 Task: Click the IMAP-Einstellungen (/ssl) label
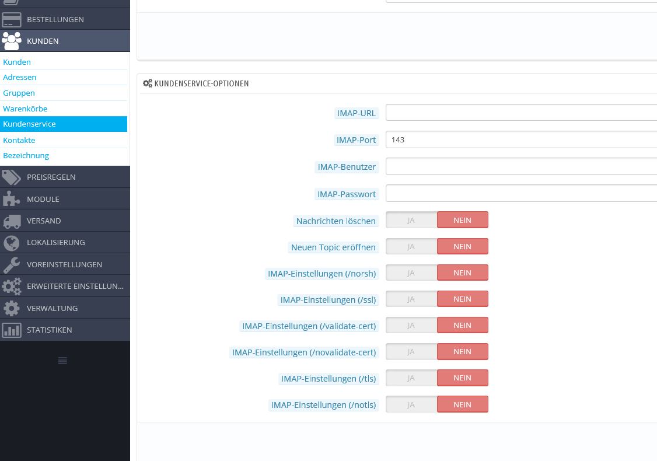click(x=328, y=300)
